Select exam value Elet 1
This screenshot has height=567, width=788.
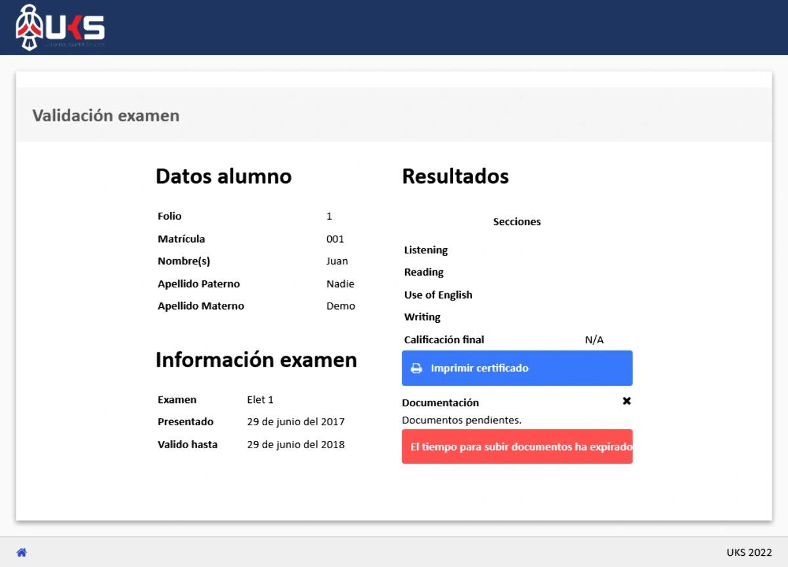(x=260, y=400)
